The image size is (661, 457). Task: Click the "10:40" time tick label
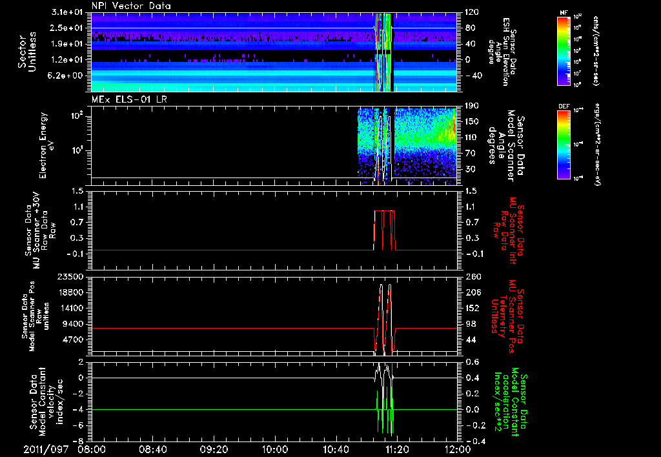[x=336, y=449]
